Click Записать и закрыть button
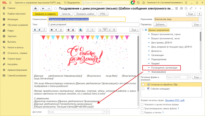 click(x=45, y=14)
